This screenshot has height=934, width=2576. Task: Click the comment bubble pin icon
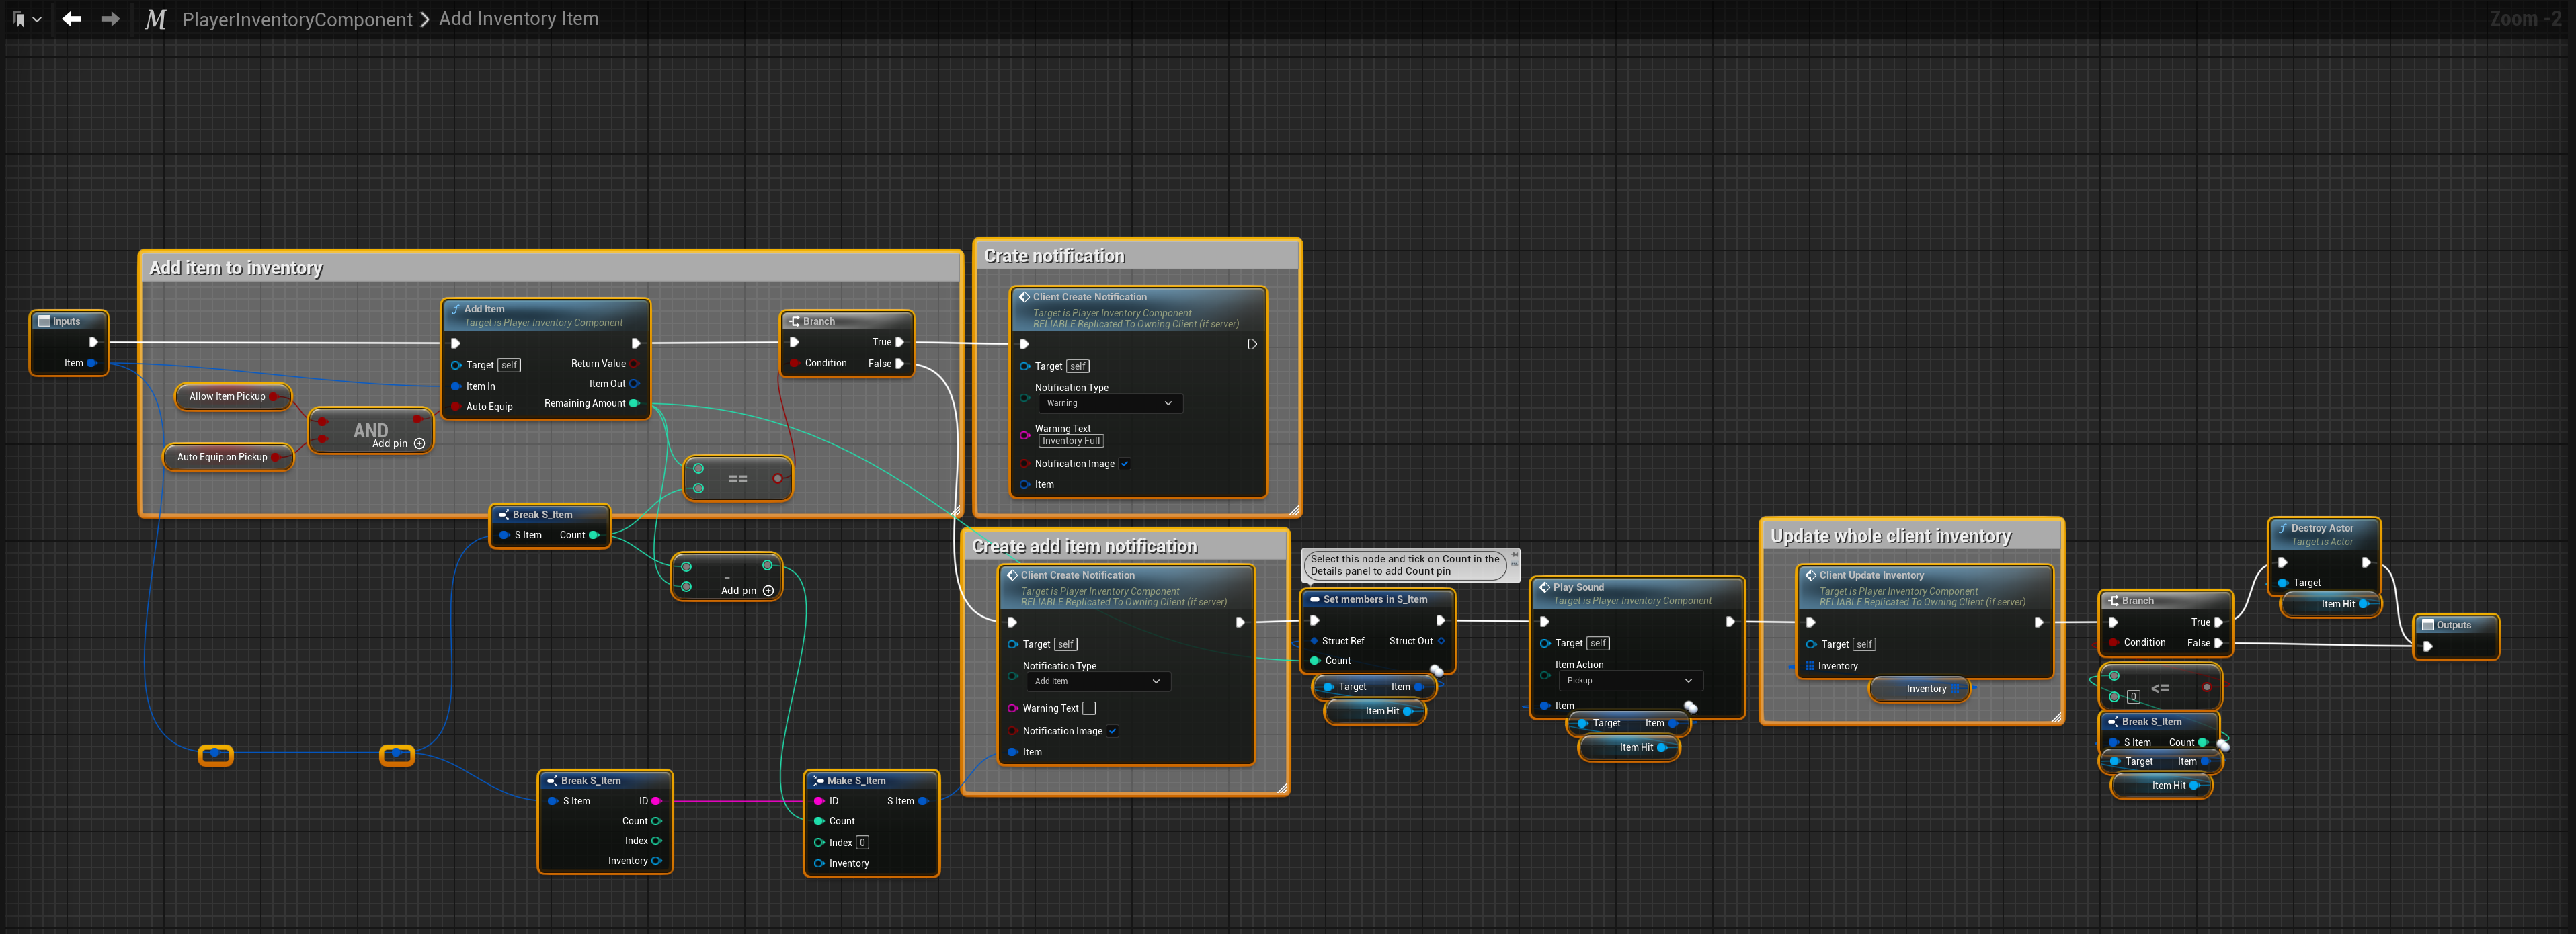1514,555
